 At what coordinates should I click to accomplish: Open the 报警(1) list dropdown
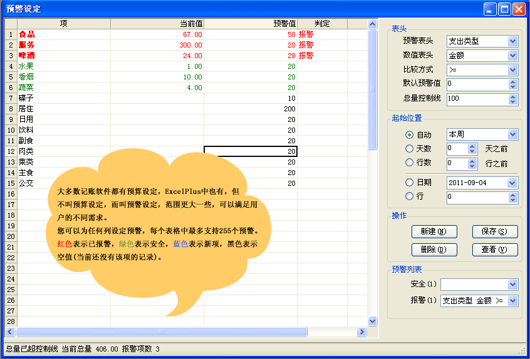pos(512,301)
